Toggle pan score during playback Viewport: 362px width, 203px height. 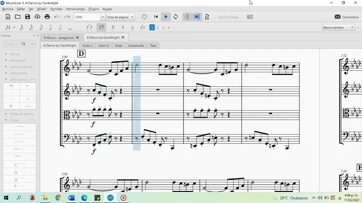pos(197,17)
